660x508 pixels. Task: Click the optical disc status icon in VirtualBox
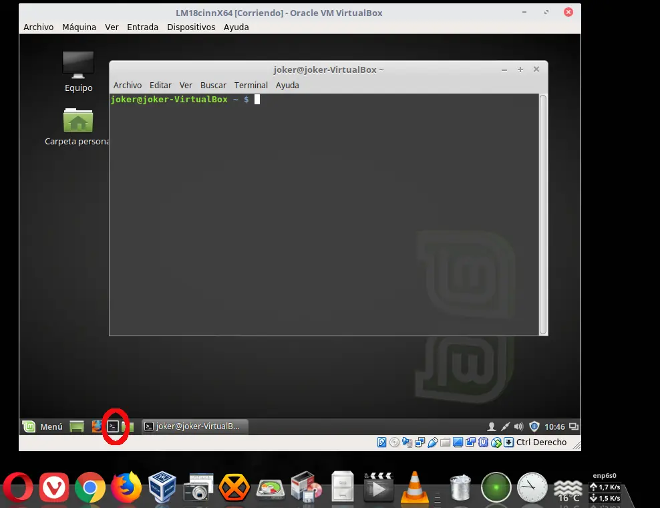[394, 442]
